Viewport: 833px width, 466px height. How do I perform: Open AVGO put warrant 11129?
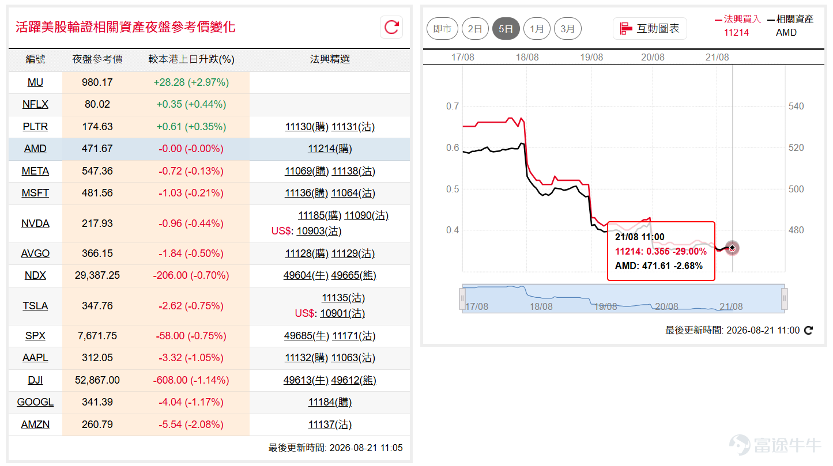pos(353,253)
